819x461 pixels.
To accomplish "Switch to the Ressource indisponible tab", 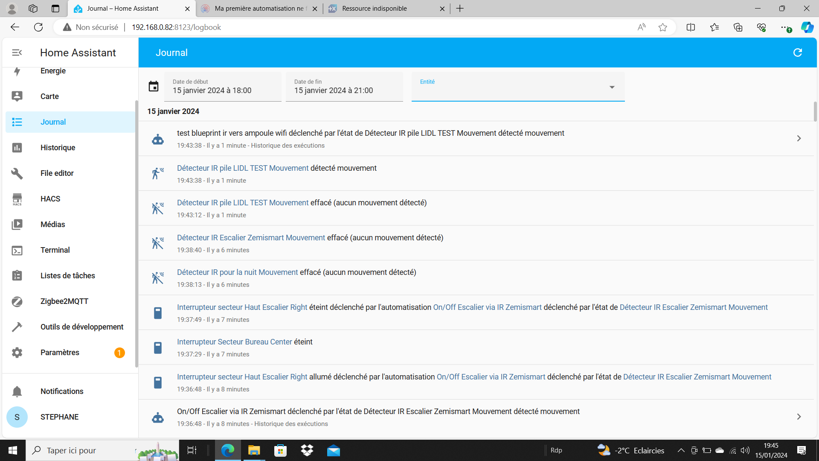I will point(374,9).
